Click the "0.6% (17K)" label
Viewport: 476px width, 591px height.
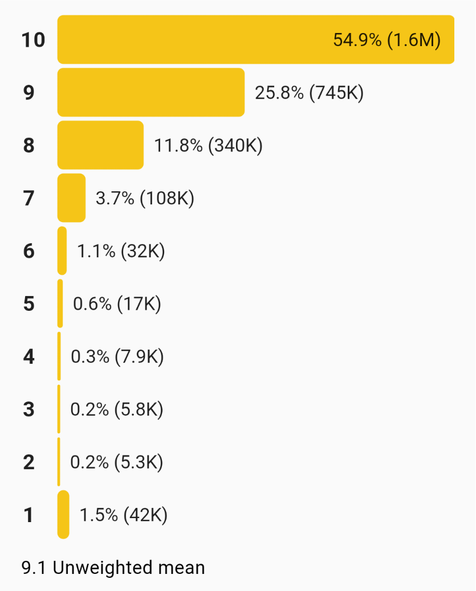pyautogui.click(x=117, y=304)
